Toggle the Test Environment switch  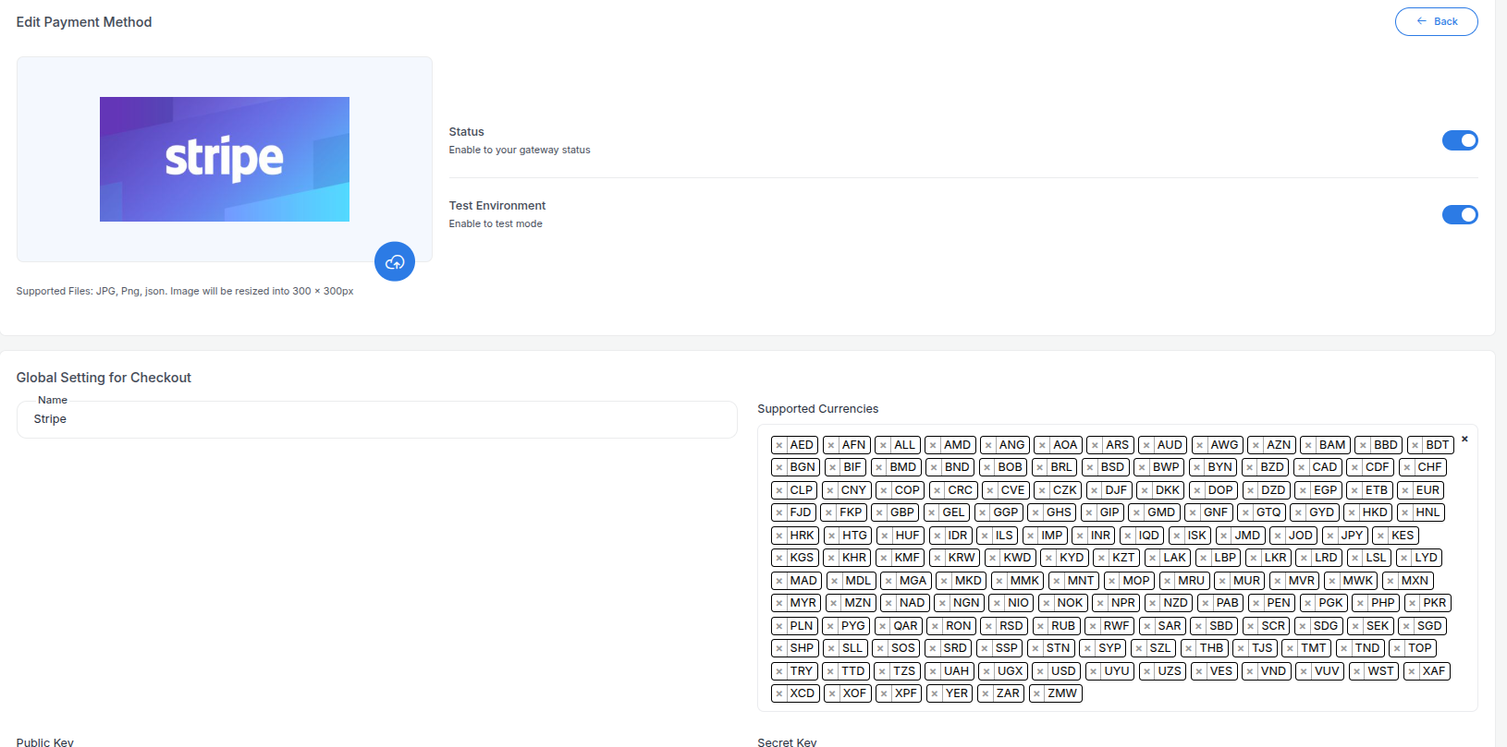pyautogui.click(x=1460, y=214)
